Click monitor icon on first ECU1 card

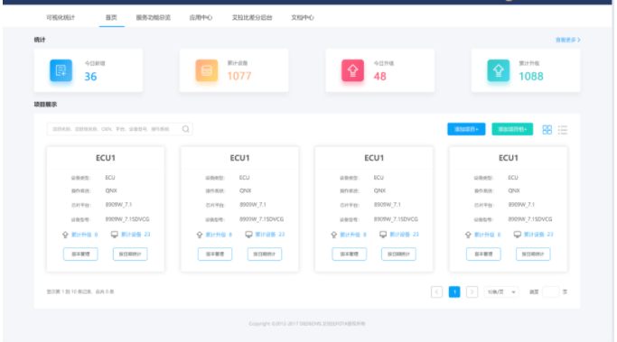[x=115, y=235]
